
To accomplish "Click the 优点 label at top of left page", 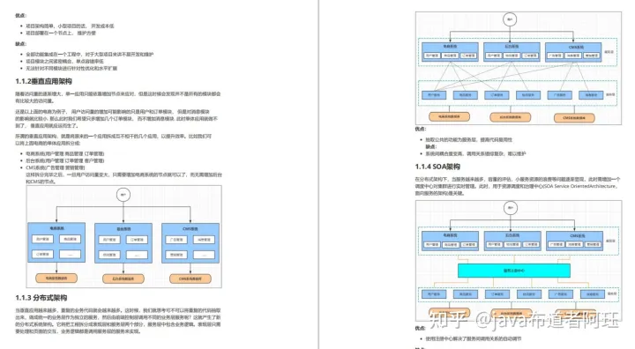I will tap(20, 15).
